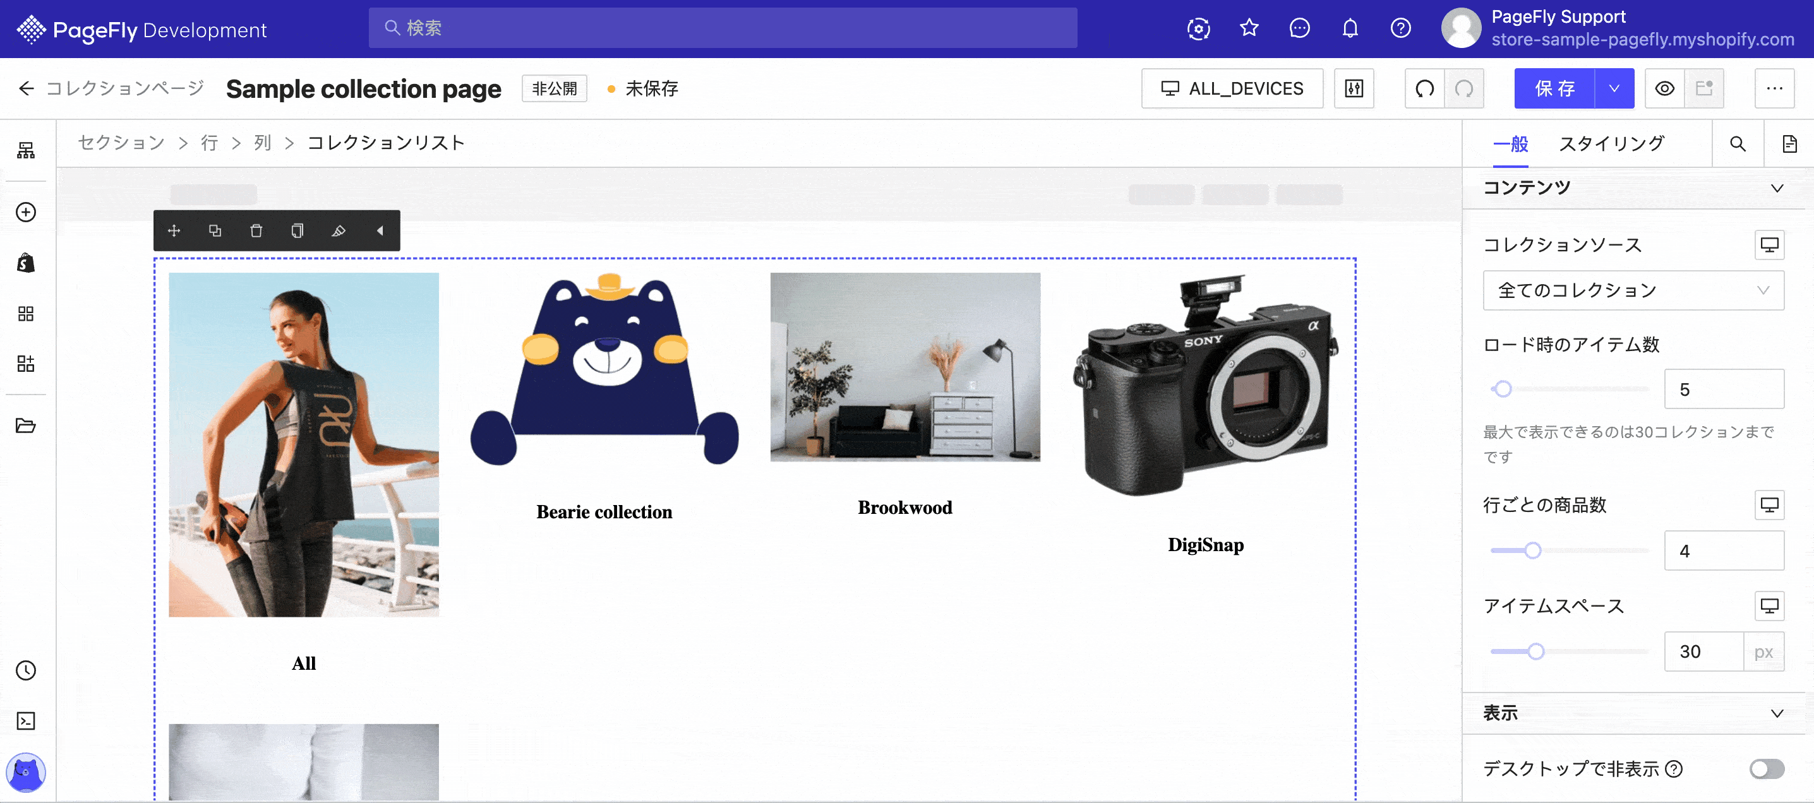This screenshot has width=1814, height=803.
Task: Collapse the 表示 section
Action: [1777, 713]
